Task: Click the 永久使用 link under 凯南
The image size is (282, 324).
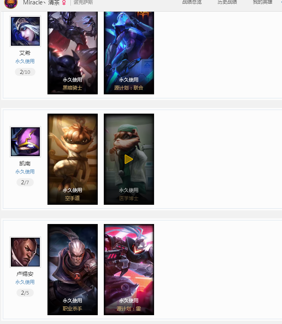Action: (x=25, y=171)
